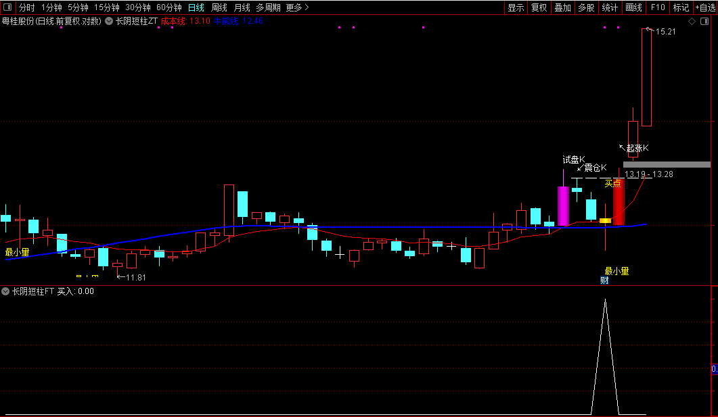The height and width of the screenshot is (417, 718).
Task: Select the 15分钟 period
Action: pyautogui.click(x=107, y=7)
